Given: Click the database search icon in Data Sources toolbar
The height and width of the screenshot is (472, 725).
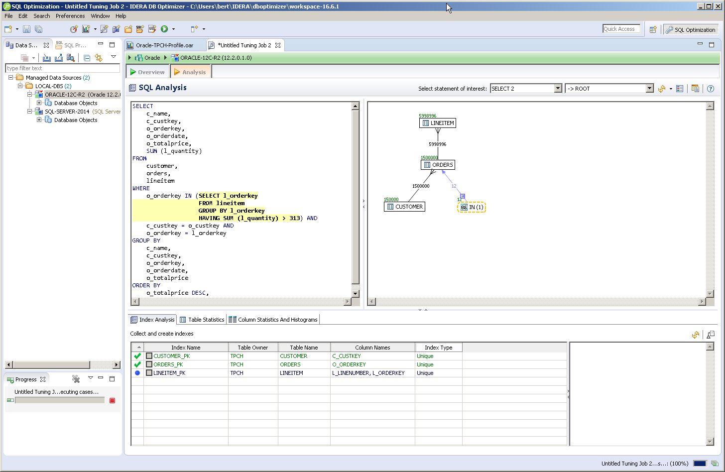Looking at the screenshot, I should coord(70,58).
